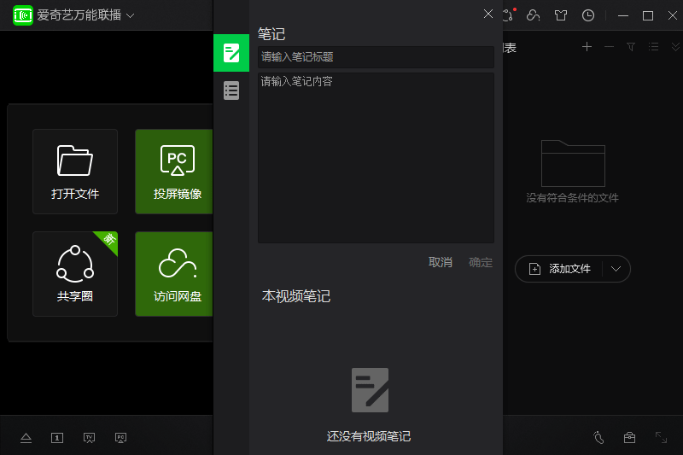Open sharing circle icon with red dot

point(508,15)
